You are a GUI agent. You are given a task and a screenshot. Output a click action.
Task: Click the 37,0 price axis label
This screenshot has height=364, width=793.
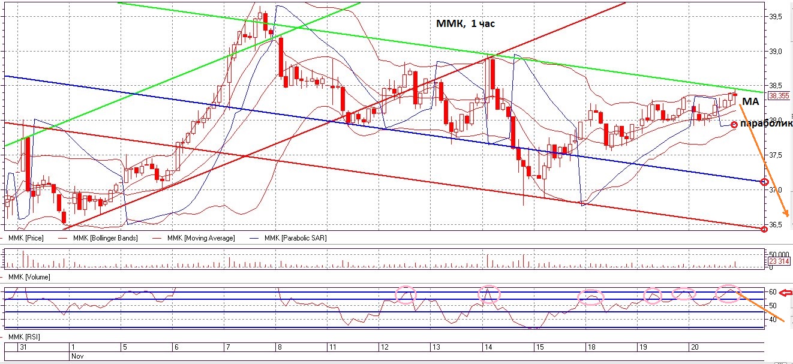click(777, 190)
